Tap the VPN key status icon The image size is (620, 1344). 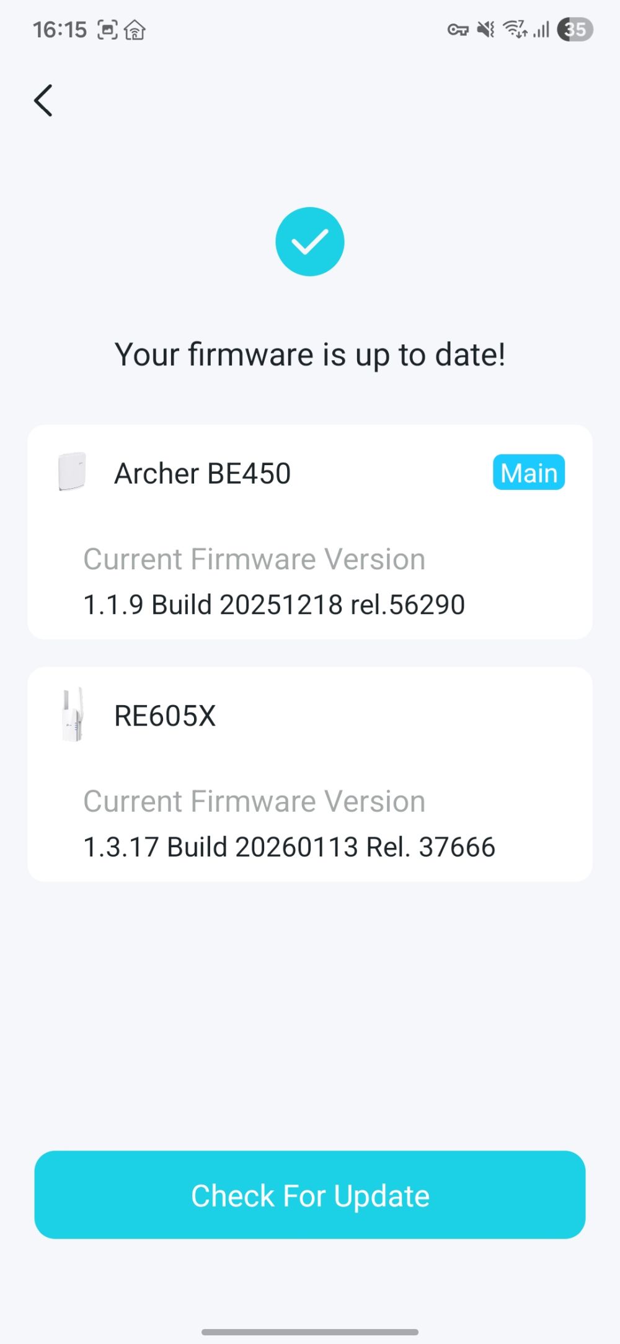tap(458, 29)
